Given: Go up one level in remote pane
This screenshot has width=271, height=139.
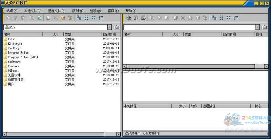Looking at the screenshot, I should tap(264, 27).
